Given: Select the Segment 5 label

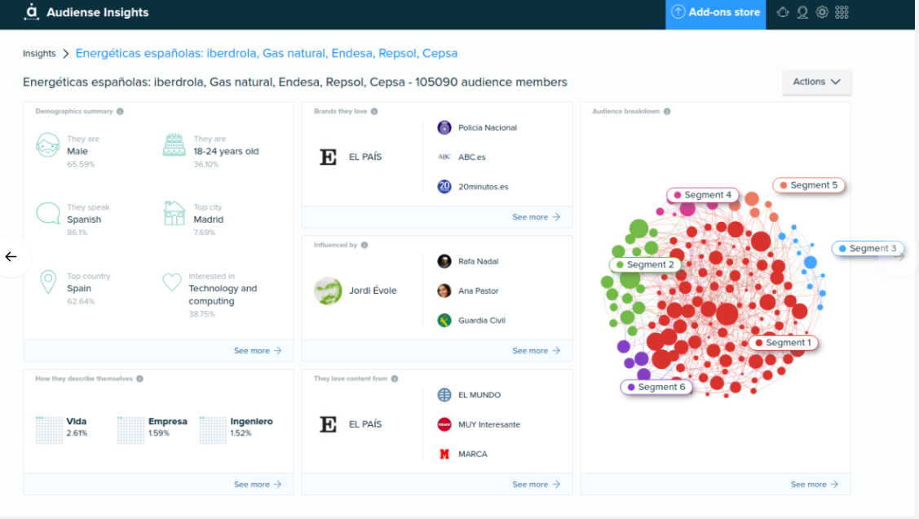Looking at the screenshot, I should (808, 185).
